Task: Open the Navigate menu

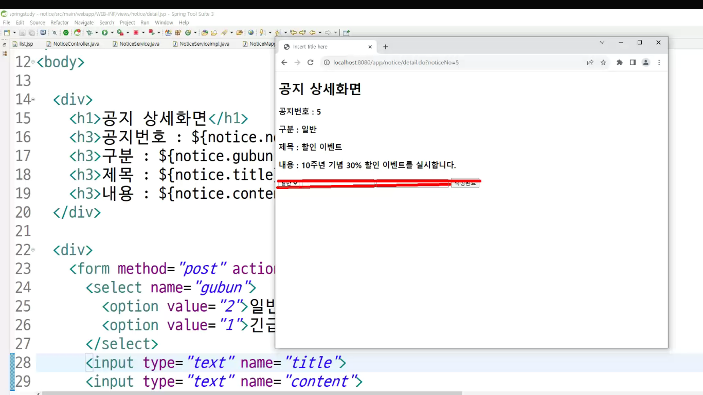Action: click(x=84, y=23)
